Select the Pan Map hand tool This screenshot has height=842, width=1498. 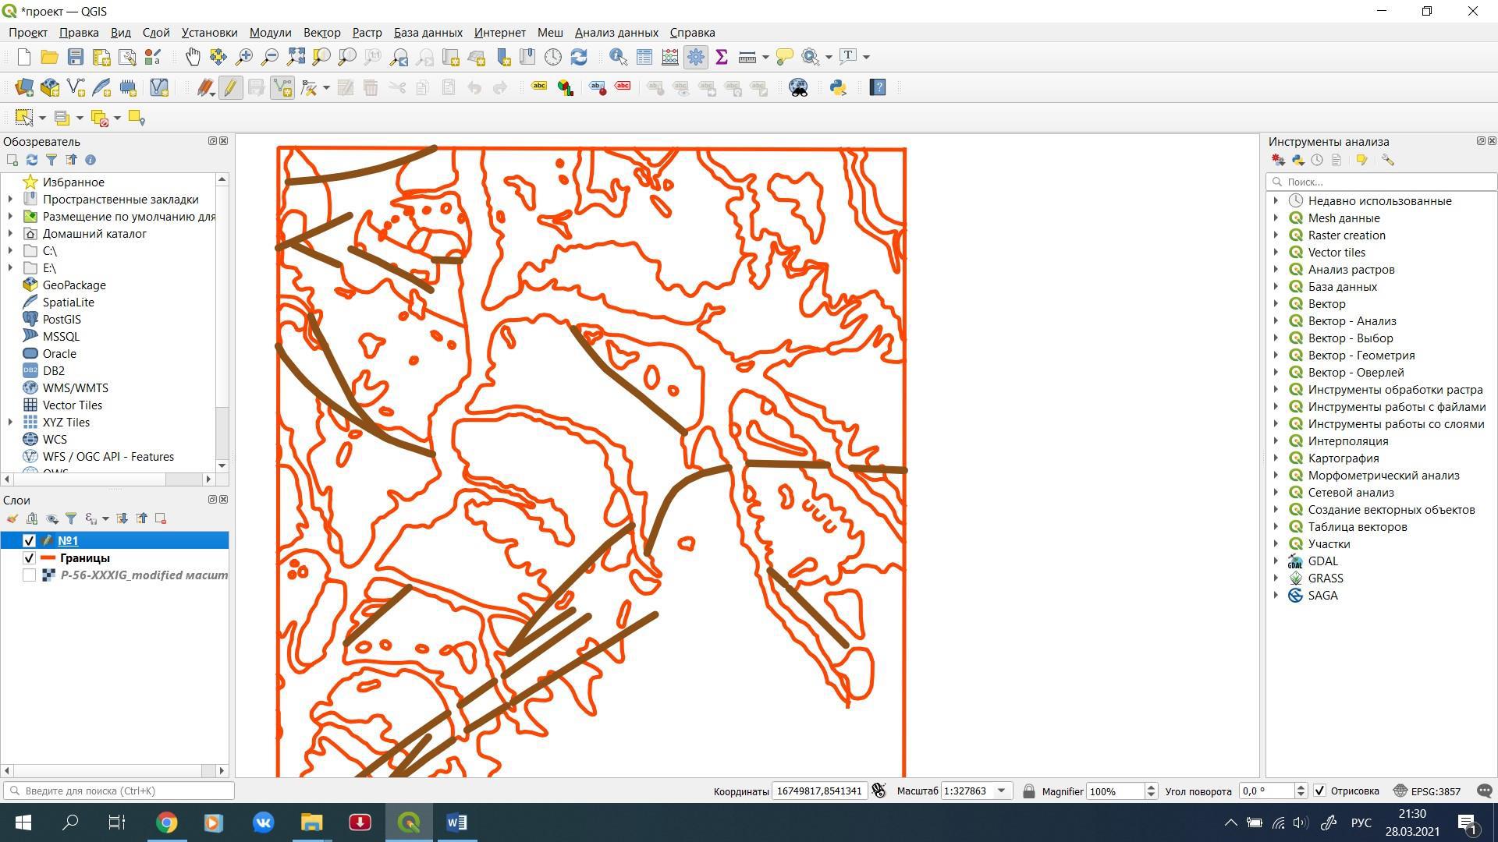click(193, 56)
